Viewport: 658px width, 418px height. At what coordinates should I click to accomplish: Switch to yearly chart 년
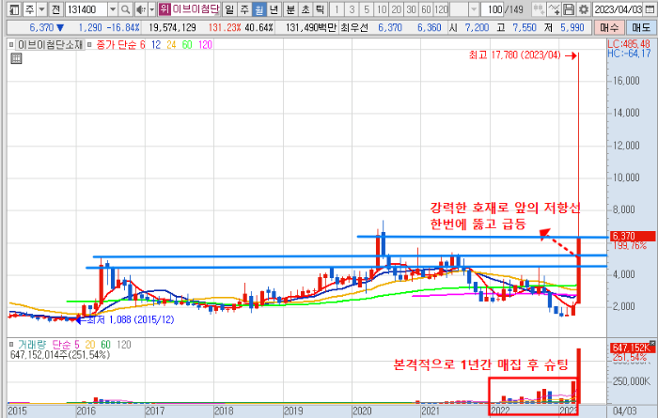tap(274, 9)
